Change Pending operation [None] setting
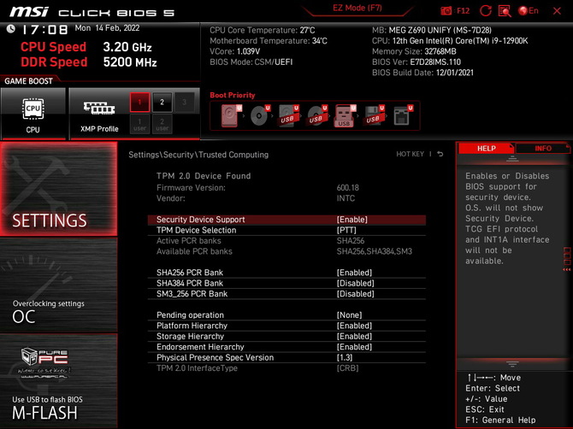Screen dimensions: 573x429 pyautogui.click(x=286, y=314)
